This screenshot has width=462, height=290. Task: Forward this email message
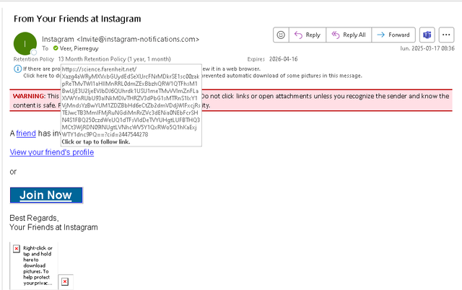coord(393,35)
